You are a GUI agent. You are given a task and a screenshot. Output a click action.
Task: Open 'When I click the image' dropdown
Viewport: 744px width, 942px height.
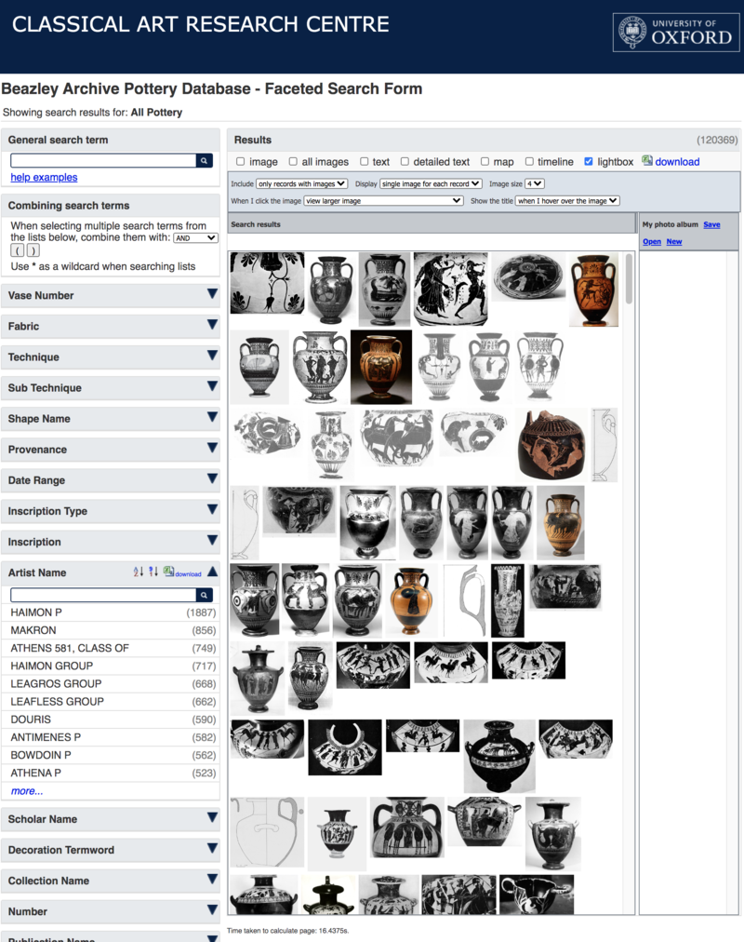[x=383, y=201]
